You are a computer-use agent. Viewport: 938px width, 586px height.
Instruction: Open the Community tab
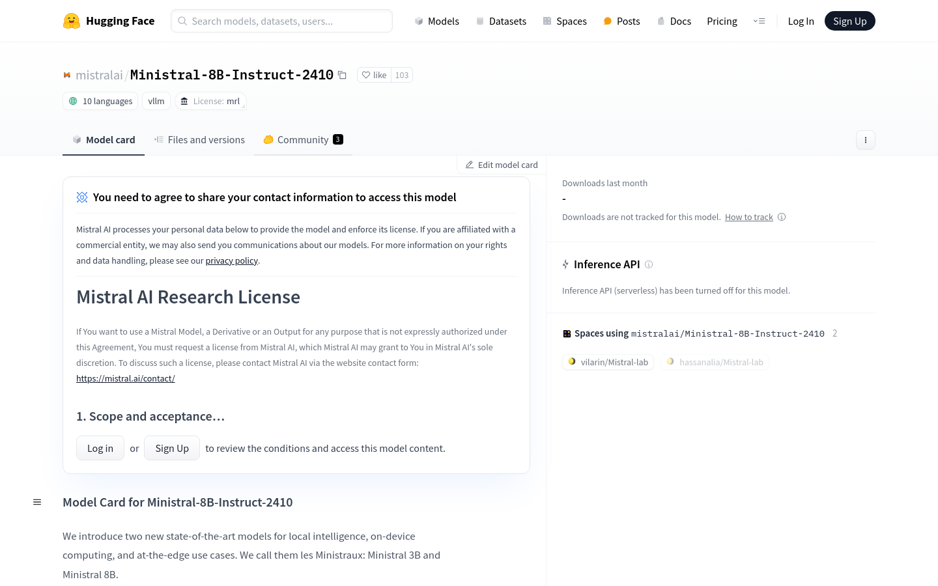[303, 139]
